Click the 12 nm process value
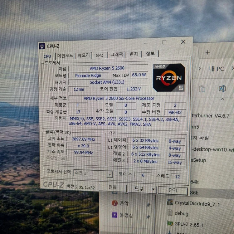Viewport: 234px width, 234px height. point(79,90)
